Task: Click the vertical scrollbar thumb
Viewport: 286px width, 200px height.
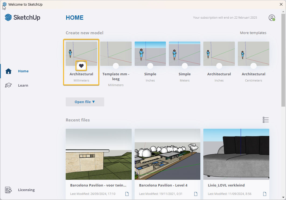Action: (283, 60)
